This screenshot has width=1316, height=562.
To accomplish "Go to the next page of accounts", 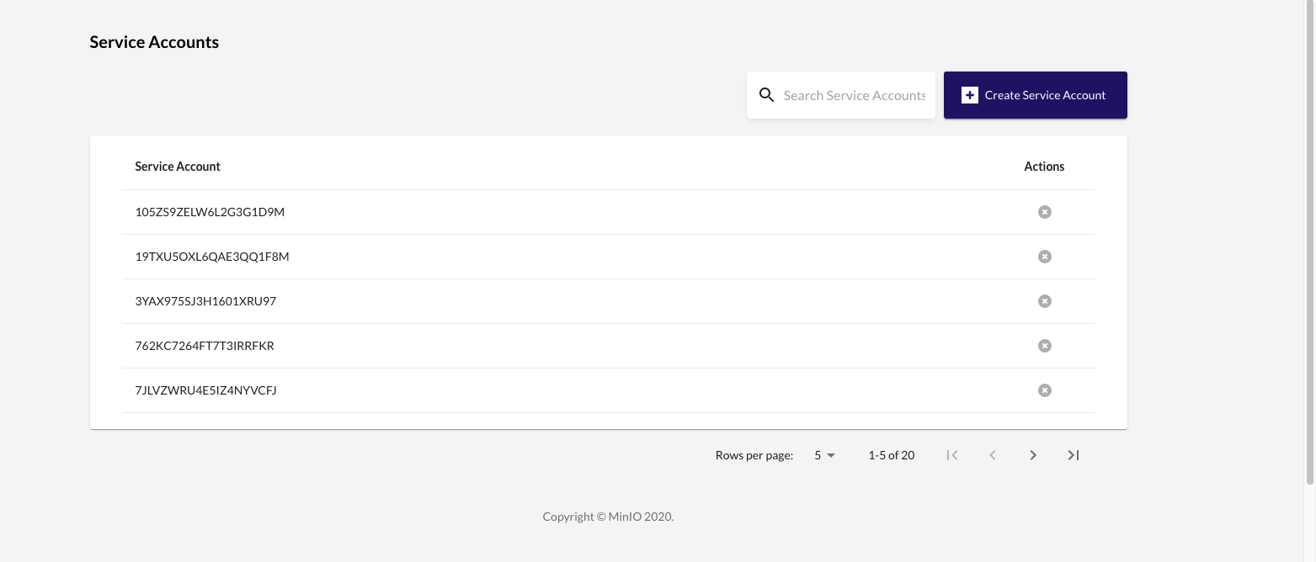I will [x=1033, y=455].
